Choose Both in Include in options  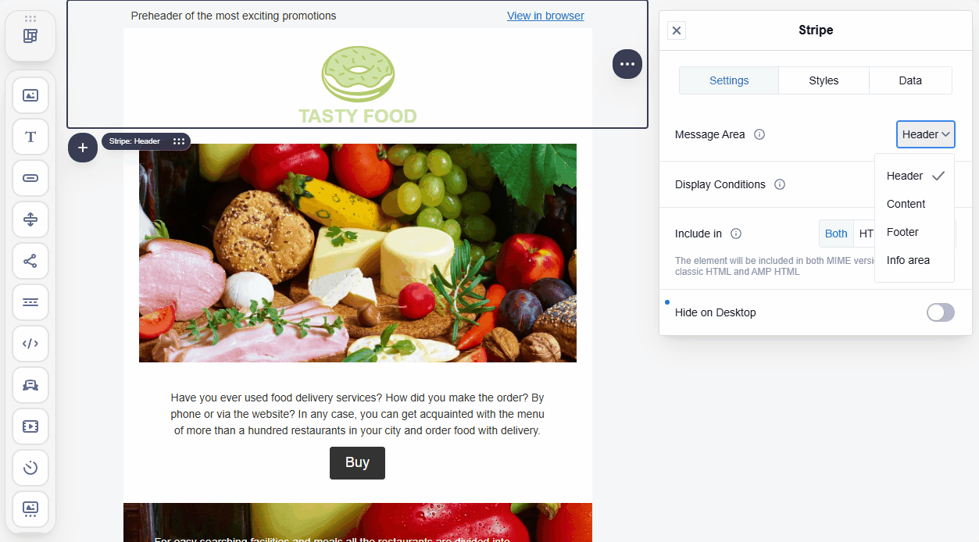tap(836, 234)
